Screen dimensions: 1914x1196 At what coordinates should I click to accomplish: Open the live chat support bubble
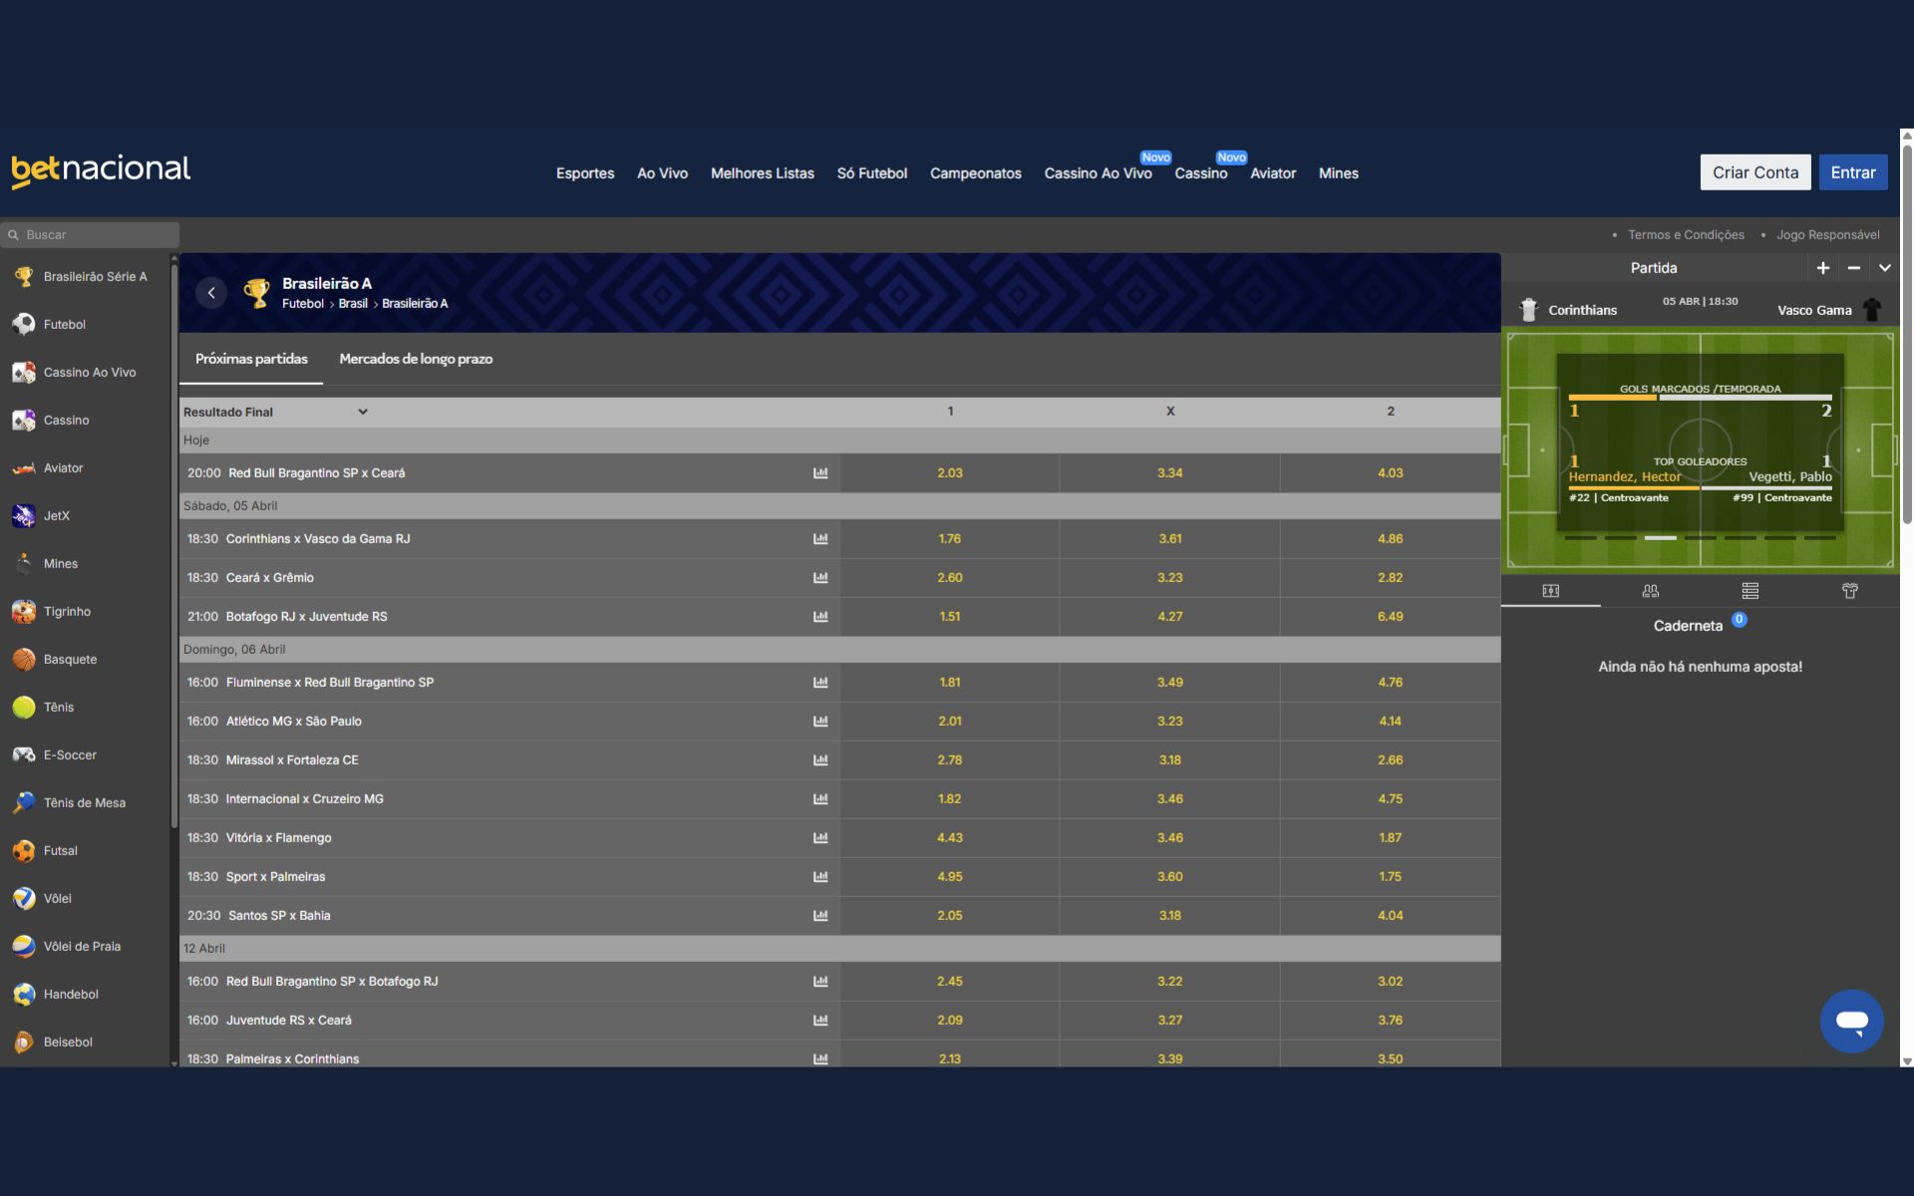click(x=1851, y=1021)
